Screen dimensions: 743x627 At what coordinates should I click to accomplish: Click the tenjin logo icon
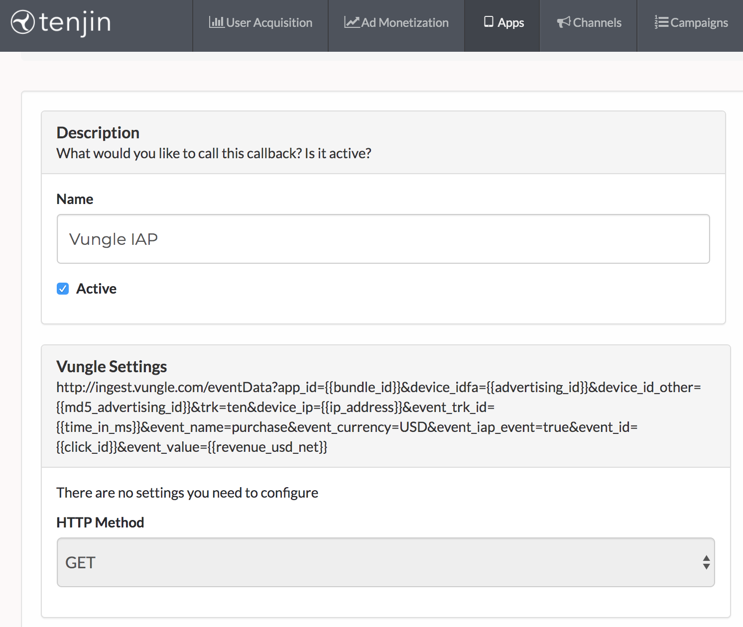click(x=23, y=22)
